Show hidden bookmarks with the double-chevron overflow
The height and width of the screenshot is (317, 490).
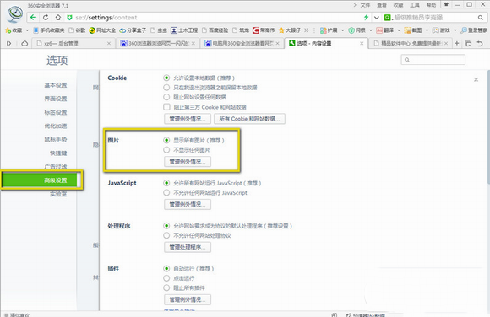[307, 30]
